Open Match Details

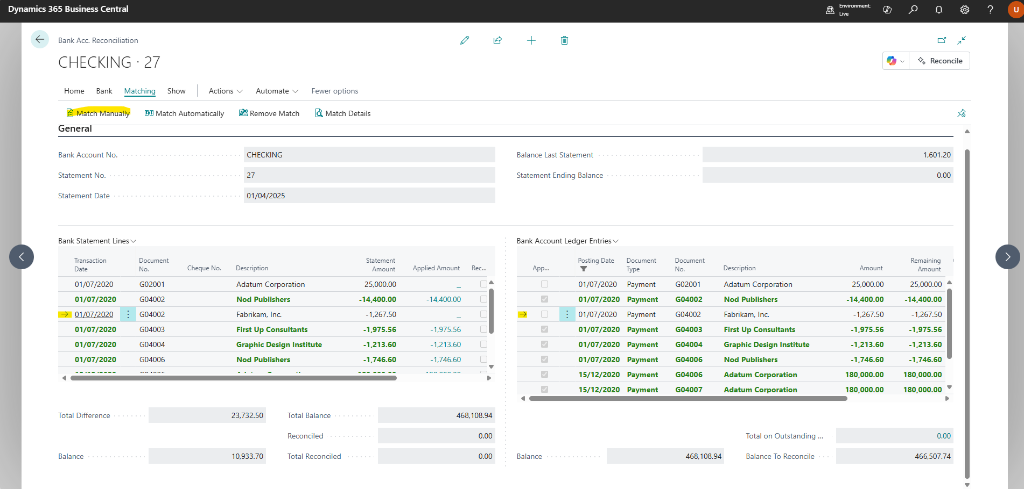pyautogui.click(x=343, y=113)
